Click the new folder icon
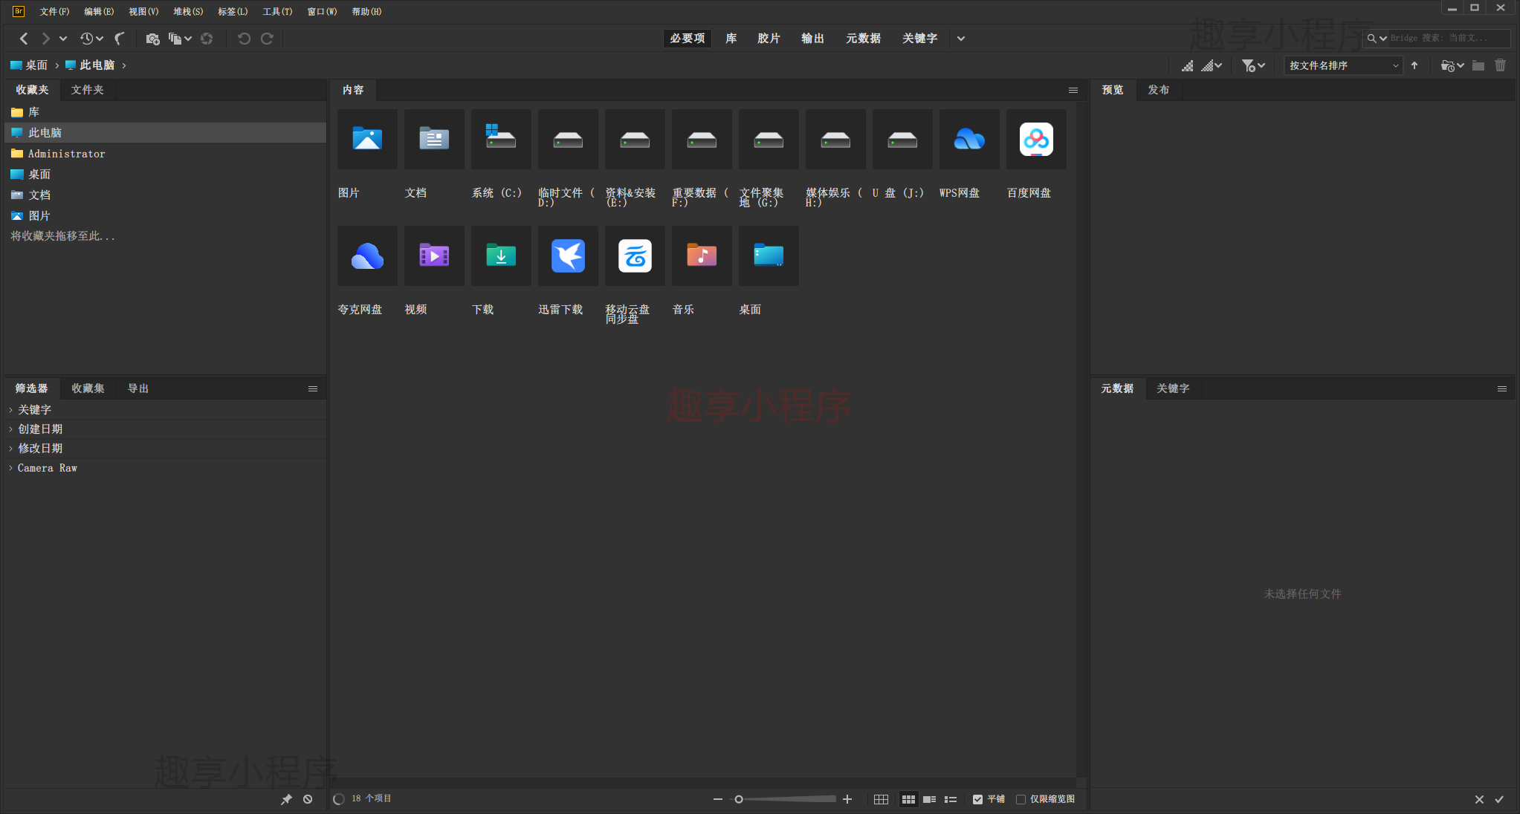The height and width of the screenshot is (814, 1520). point(1478,65)
